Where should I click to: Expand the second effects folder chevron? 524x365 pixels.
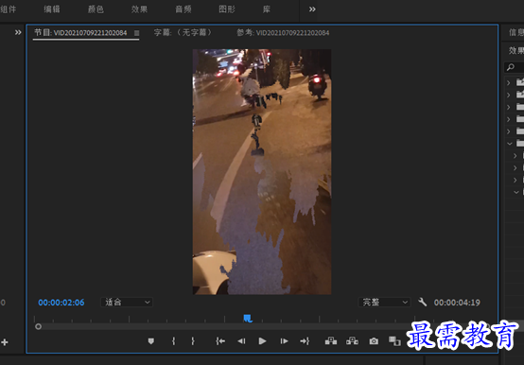click(x=509, y=95)
